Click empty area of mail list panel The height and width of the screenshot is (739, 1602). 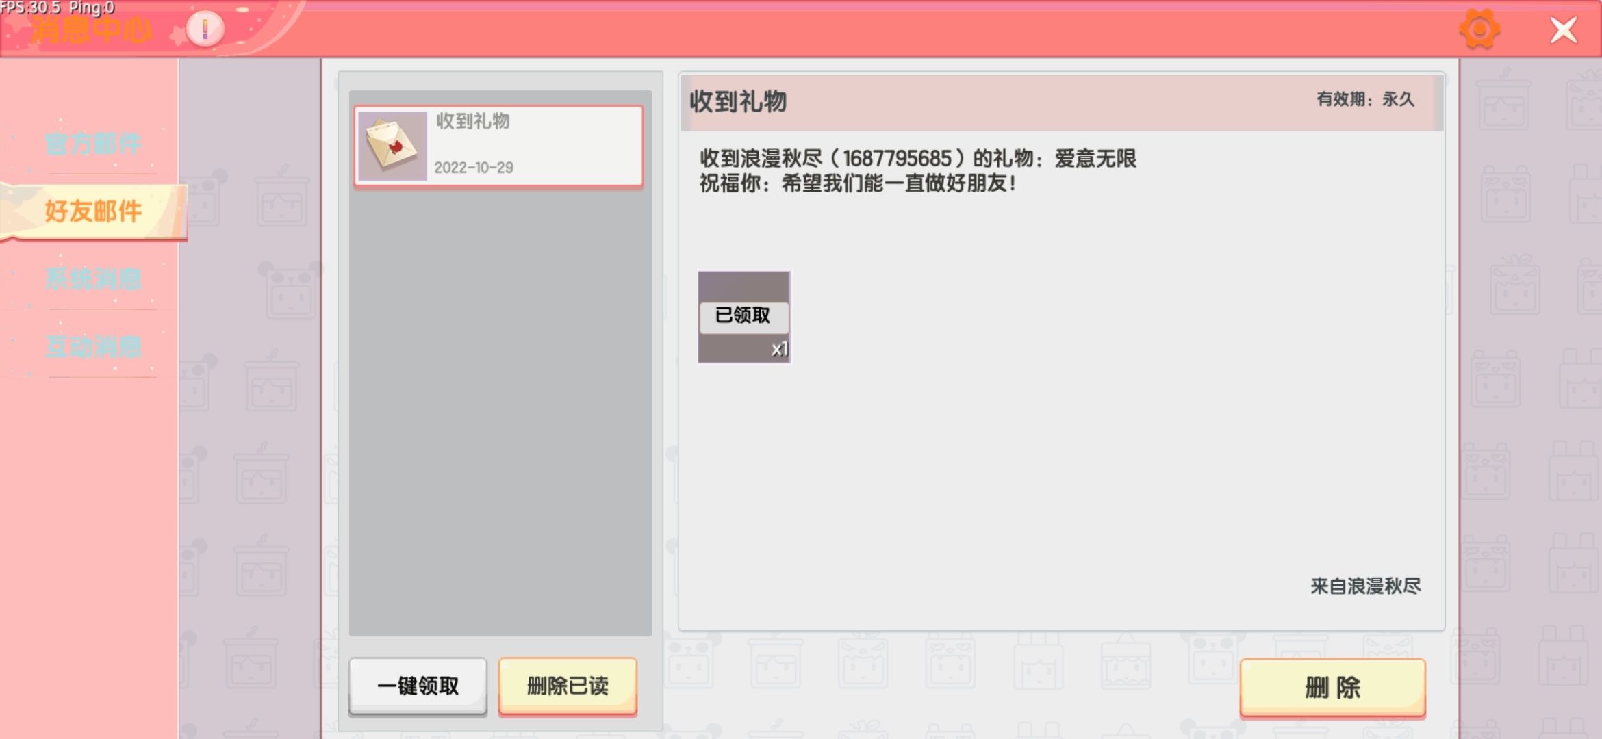(x=500, y=411)
